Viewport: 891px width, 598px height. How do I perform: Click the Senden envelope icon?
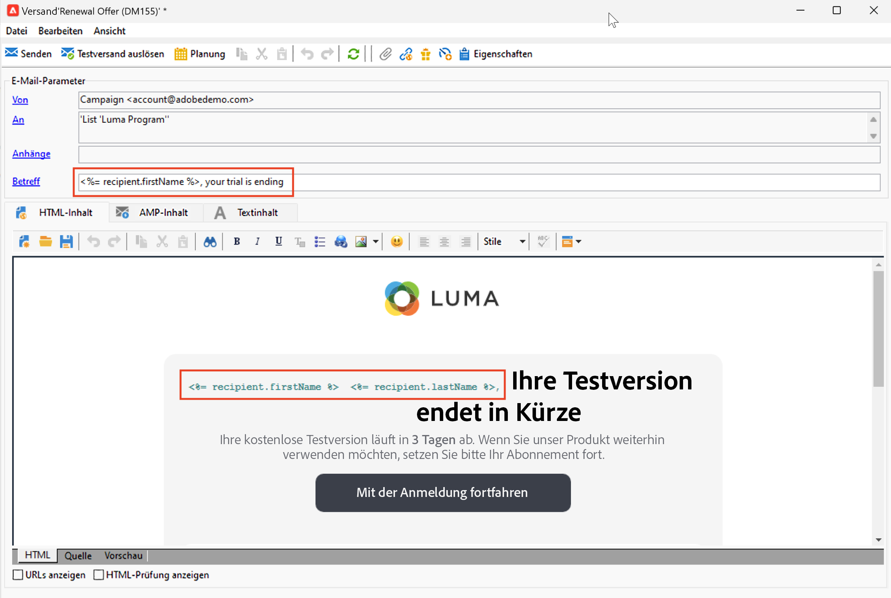(x=11, y=54)
